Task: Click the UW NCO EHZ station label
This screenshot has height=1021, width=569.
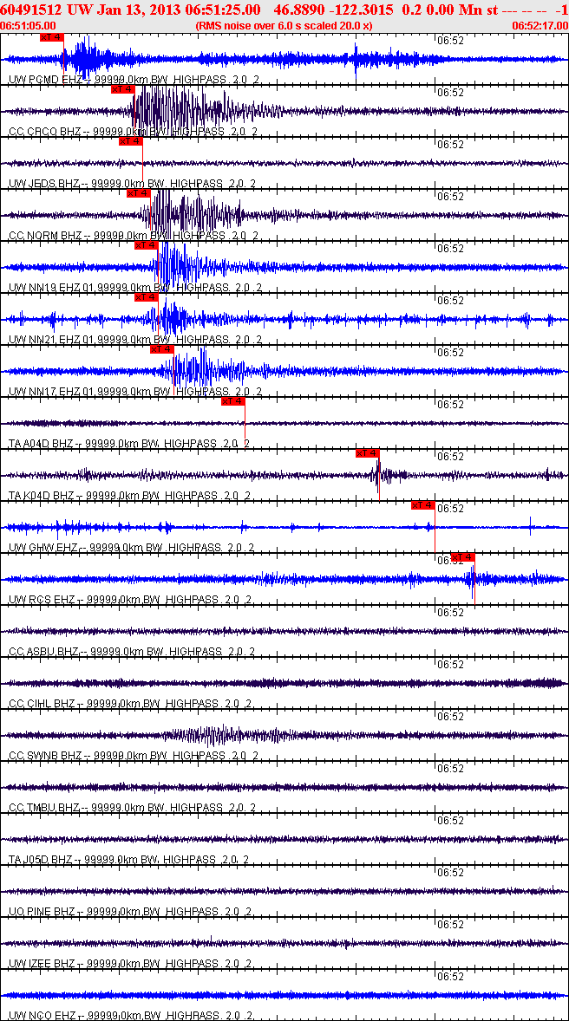Action: coord(130,1016)
